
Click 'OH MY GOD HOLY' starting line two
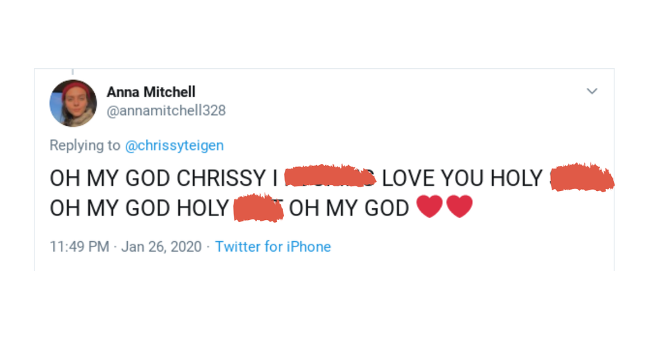pyautogui.click(x=139, y=208)
